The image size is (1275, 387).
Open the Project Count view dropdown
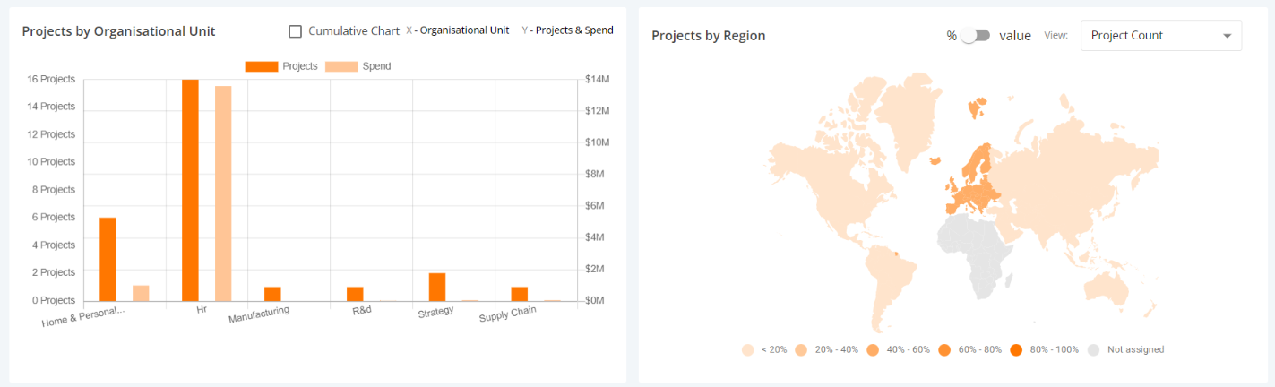coord(1160,36)
